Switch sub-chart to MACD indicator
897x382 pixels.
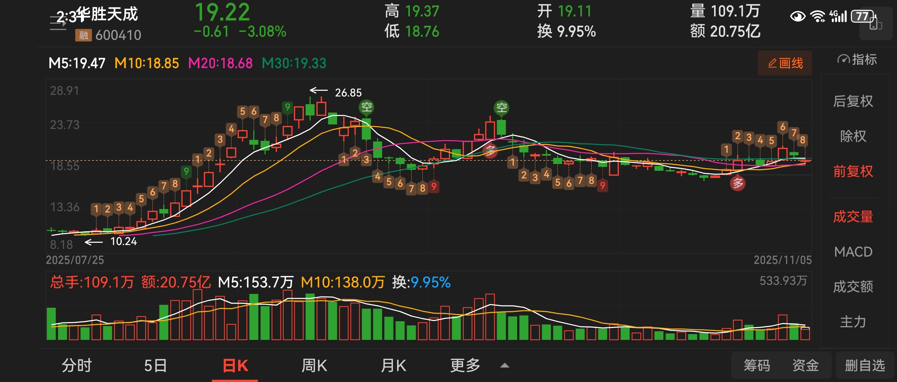pyautogui.click(x=853, y=252)
